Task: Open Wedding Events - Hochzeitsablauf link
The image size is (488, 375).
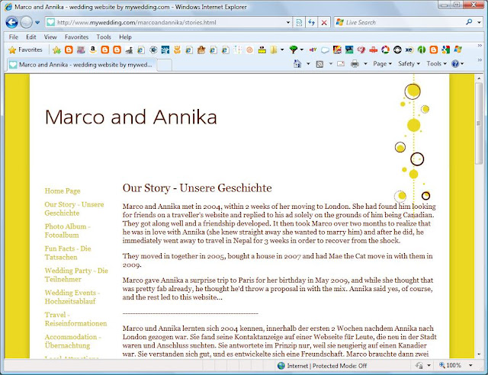Action: 72,297
